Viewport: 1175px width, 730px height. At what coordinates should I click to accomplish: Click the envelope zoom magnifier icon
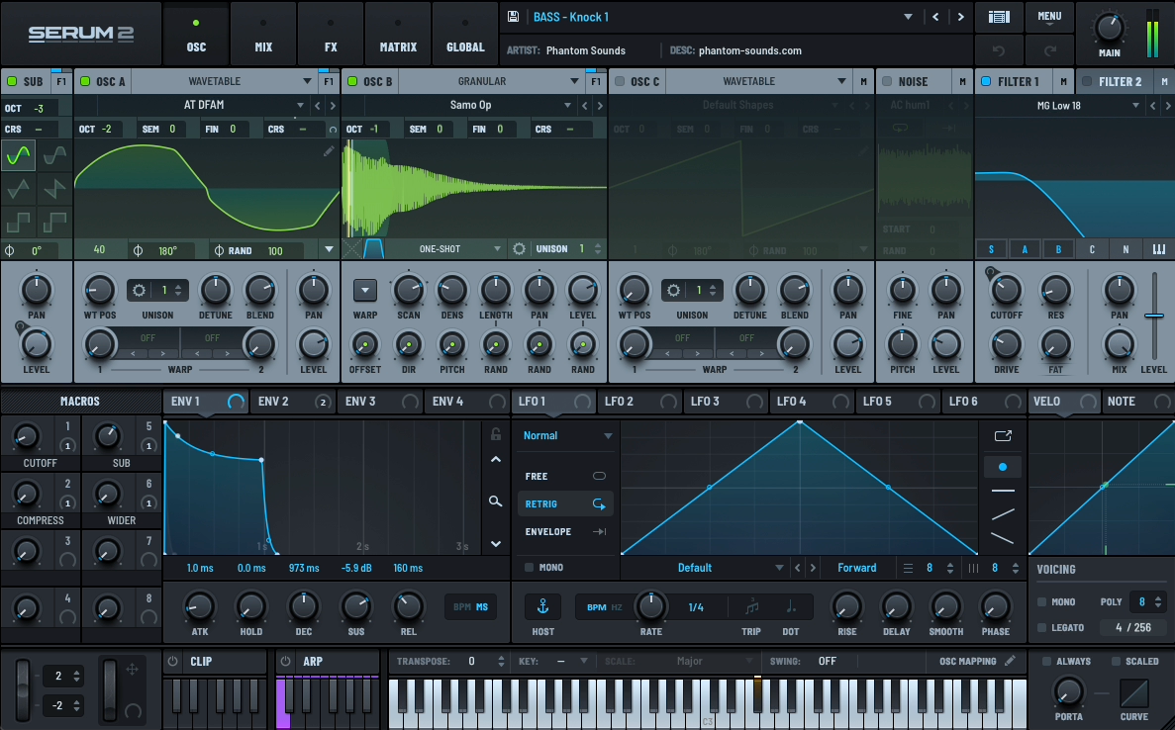pyautogui.click(x=496, y=502)
